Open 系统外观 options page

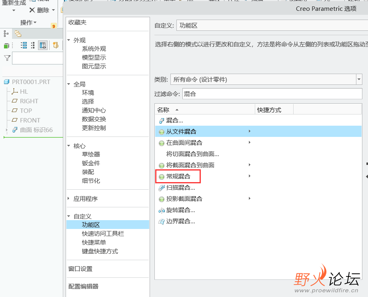94,49
